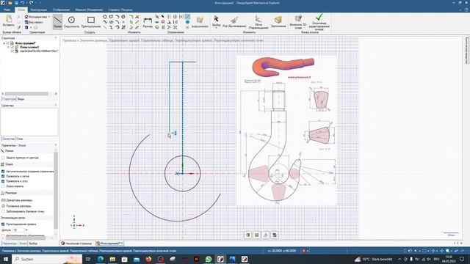Screen dimensions: 470x264
Task: Activate the Pull tool
Action: (x=234, y=22)
